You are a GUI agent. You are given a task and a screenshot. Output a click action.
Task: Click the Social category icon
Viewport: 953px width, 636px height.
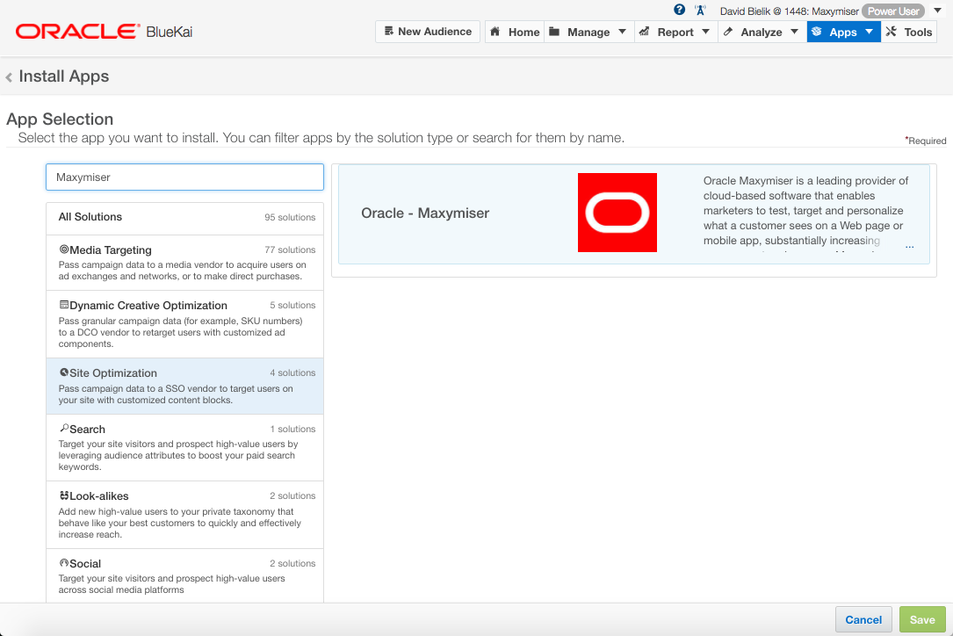pyautogui.click(x=64, y=563)
